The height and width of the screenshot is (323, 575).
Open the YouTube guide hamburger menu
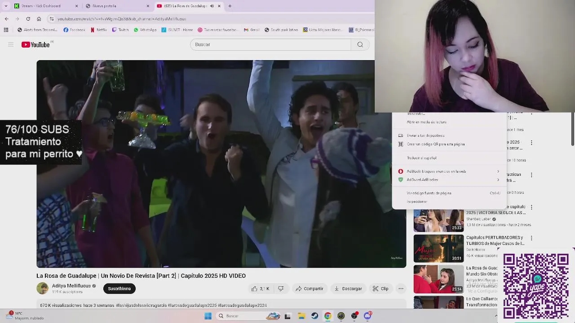click(11, 44)
